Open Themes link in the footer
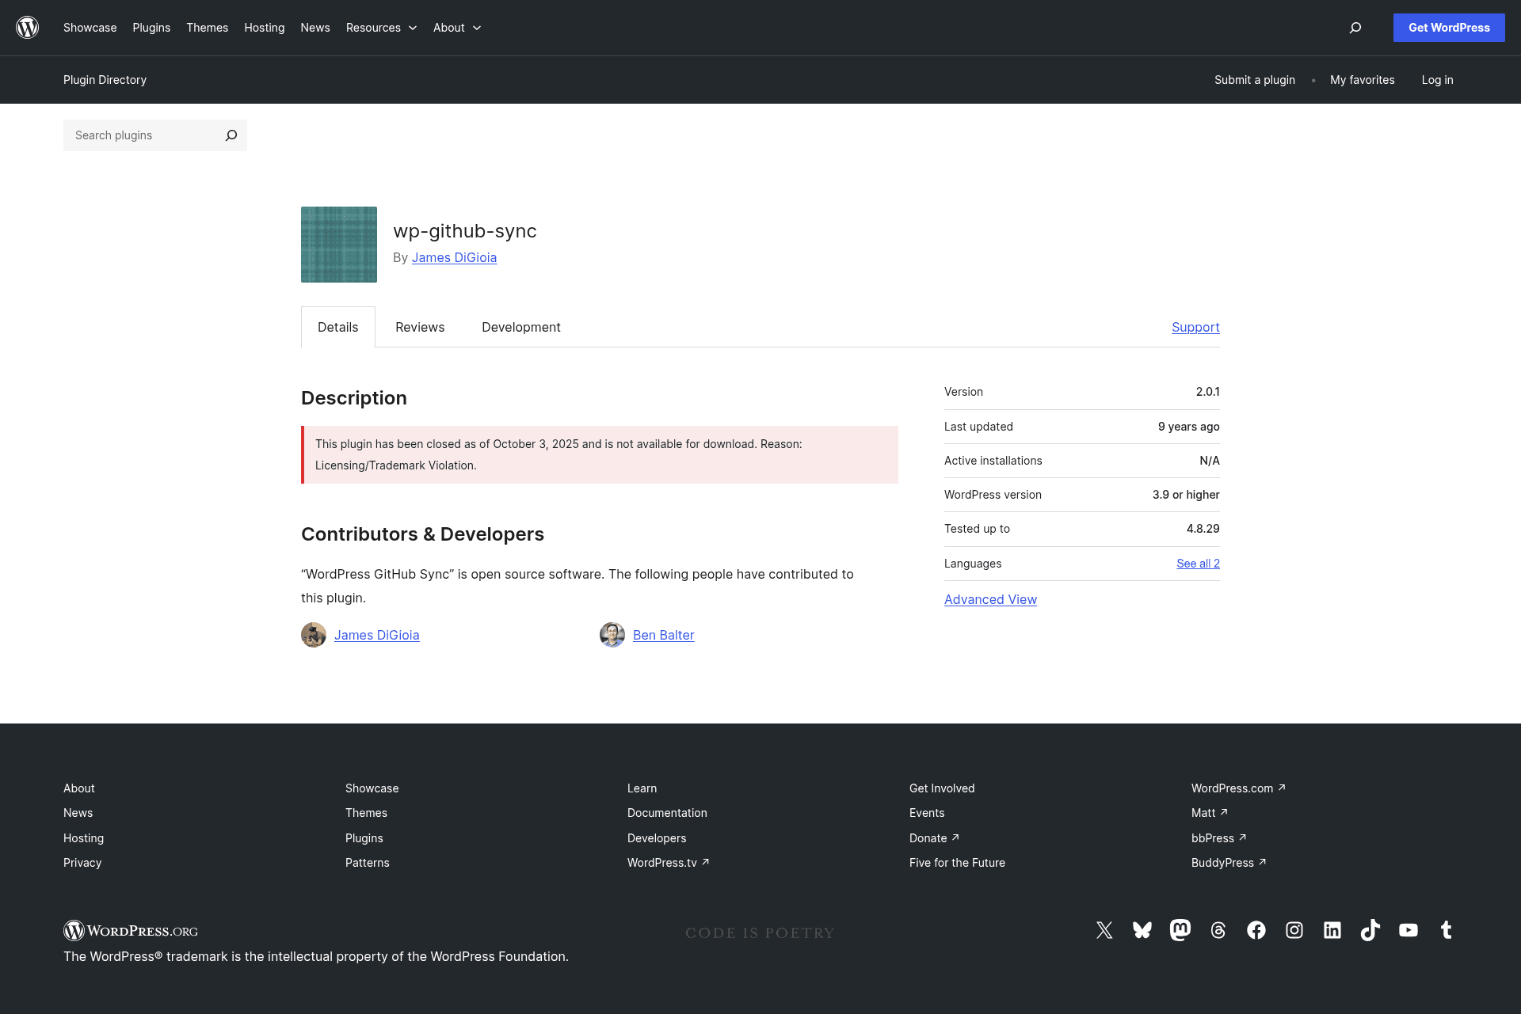 [x=366, y=813]
